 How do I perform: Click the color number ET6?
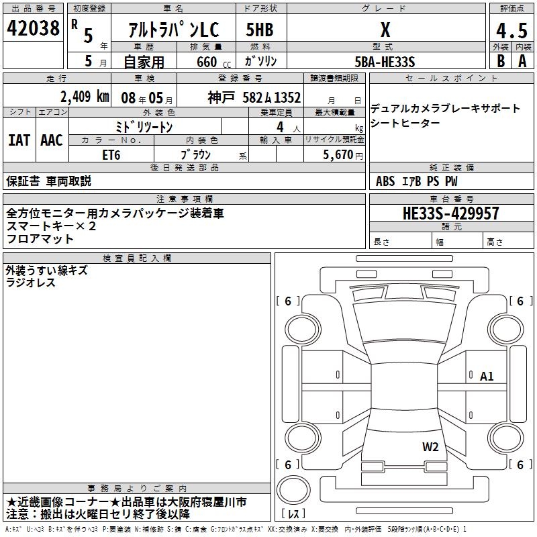click(111, 155)
